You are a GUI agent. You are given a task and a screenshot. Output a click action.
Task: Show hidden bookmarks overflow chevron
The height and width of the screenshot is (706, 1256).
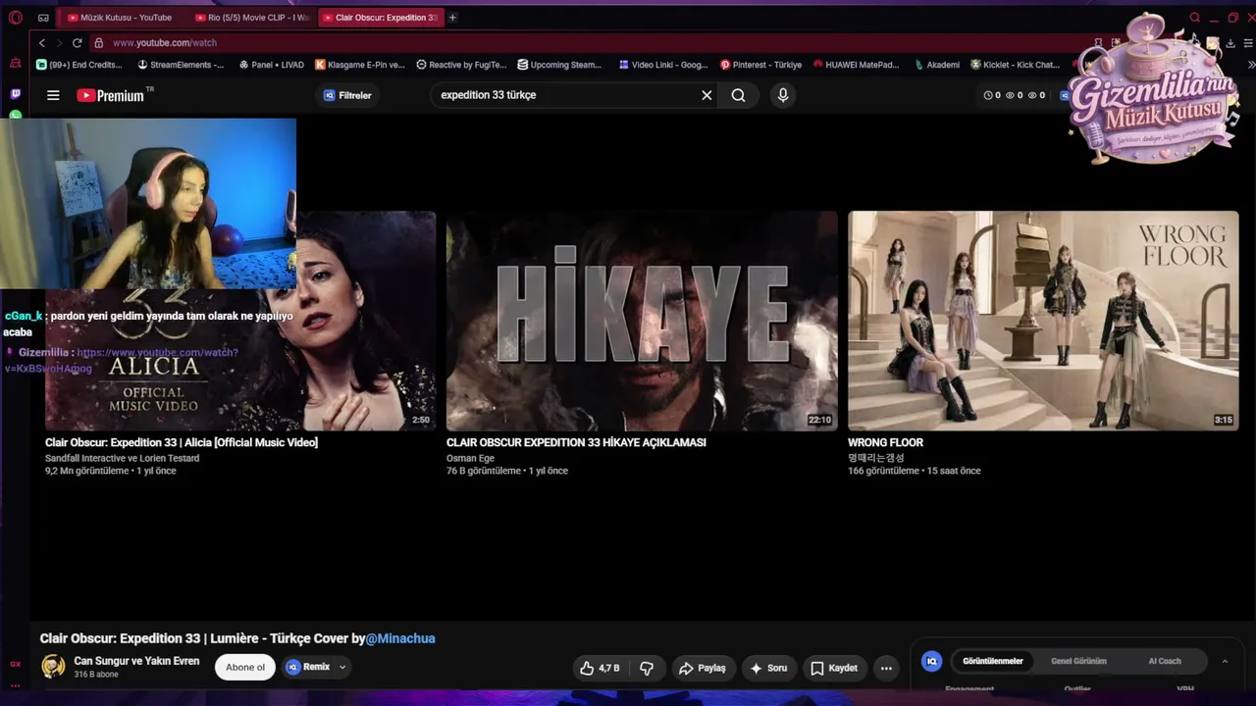(x=1251, y=65)
